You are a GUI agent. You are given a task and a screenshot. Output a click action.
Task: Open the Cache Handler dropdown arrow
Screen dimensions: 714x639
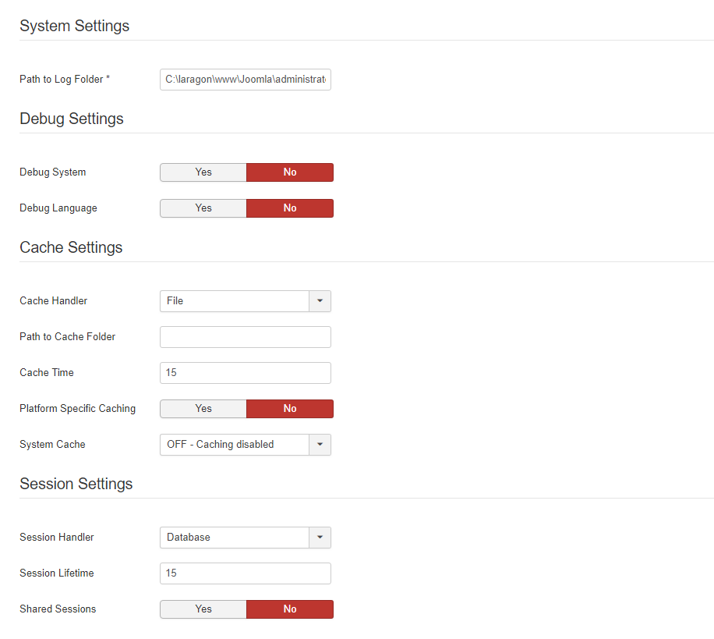click(320, 301)
